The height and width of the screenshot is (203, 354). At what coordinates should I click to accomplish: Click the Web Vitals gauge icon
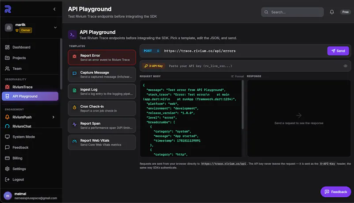coord(74,142)
